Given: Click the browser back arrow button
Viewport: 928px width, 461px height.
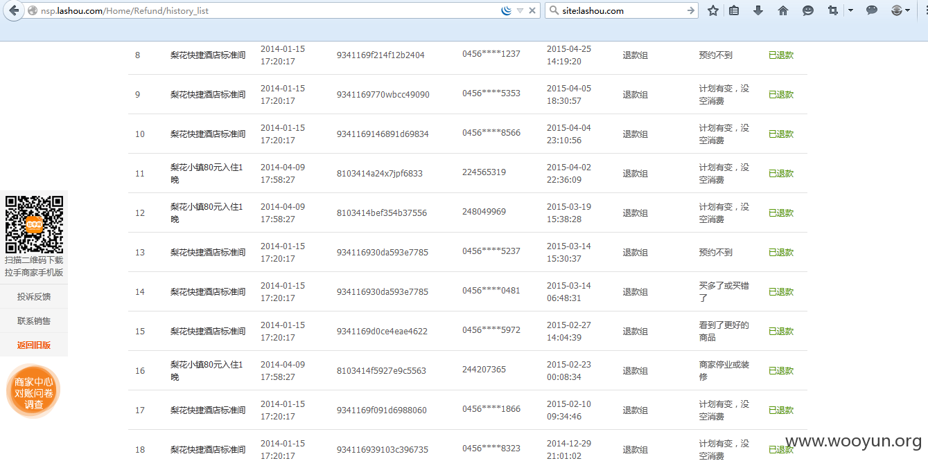Looking at the screenshot, I should pos(13,10).
